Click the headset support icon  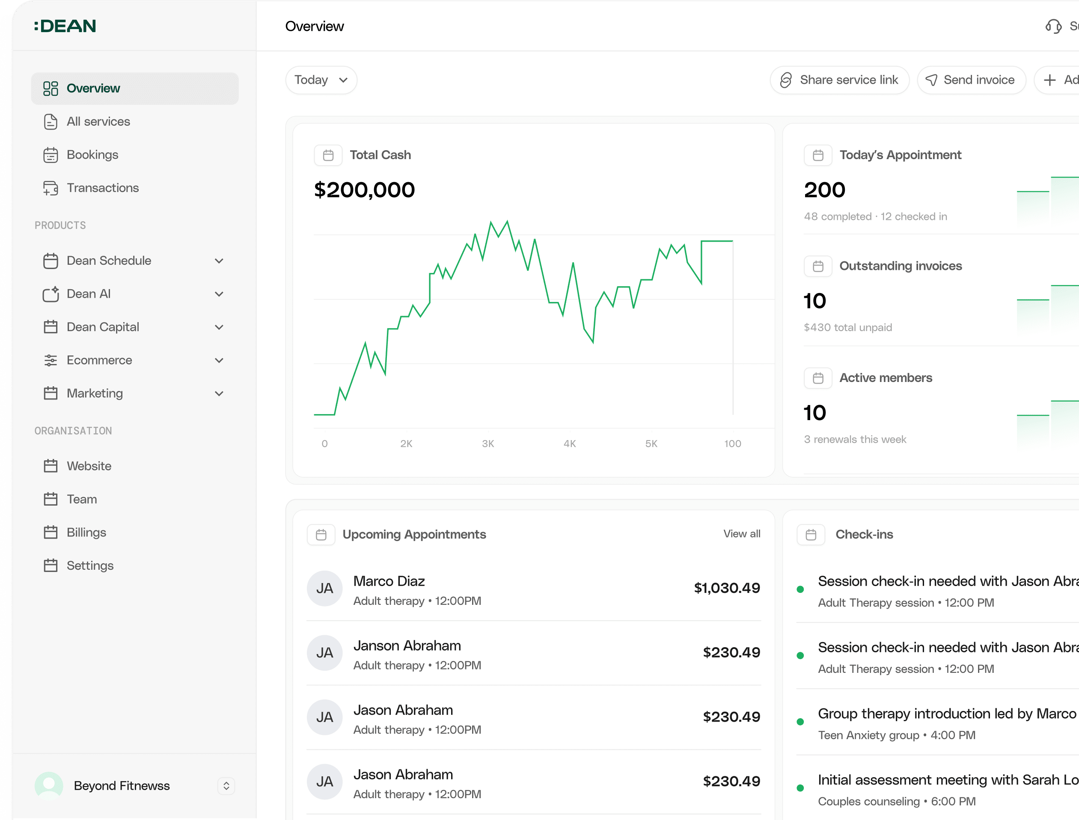click(1054, 27)
